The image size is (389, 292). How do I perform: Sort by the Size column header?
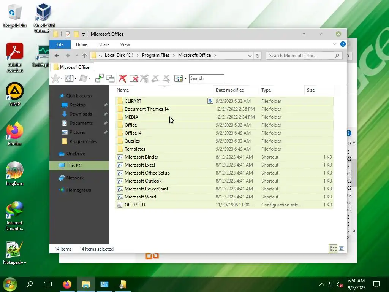coord(319,90)
